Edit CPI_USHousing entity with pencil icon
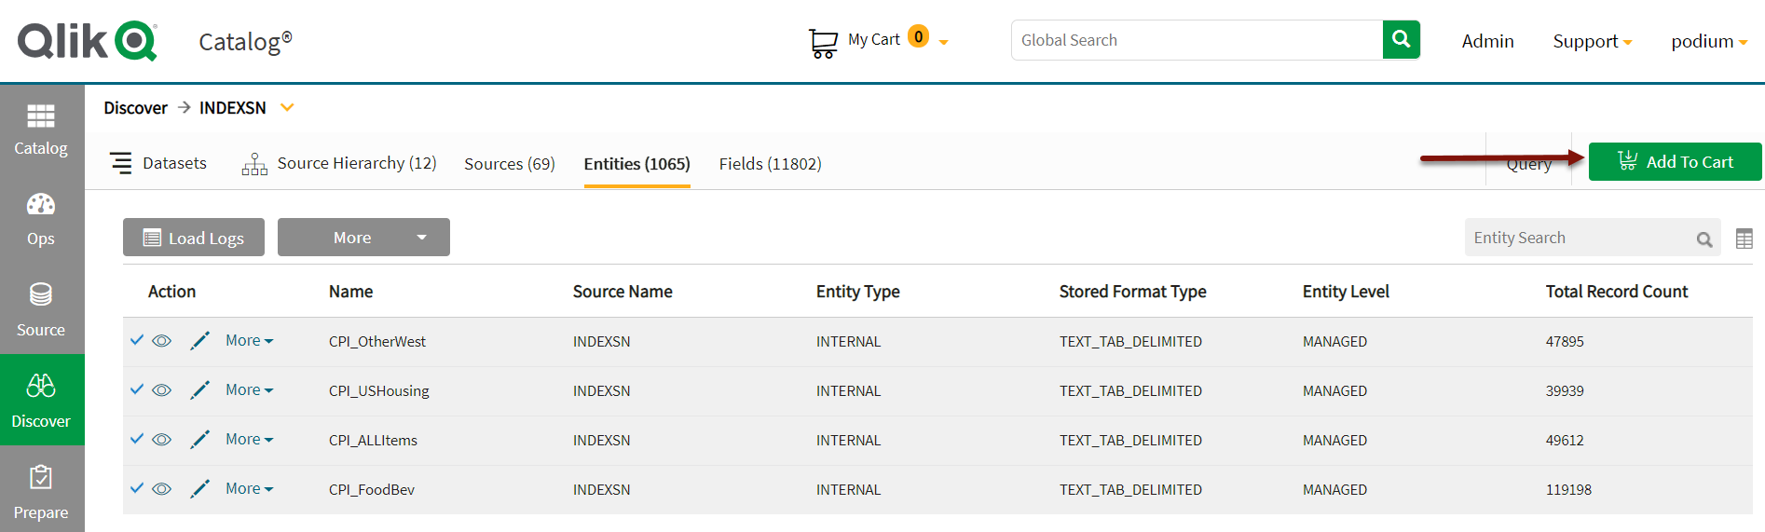 coord(199,390)
